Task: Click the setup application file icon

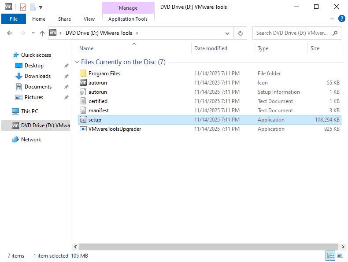Action: click(83, 120)
